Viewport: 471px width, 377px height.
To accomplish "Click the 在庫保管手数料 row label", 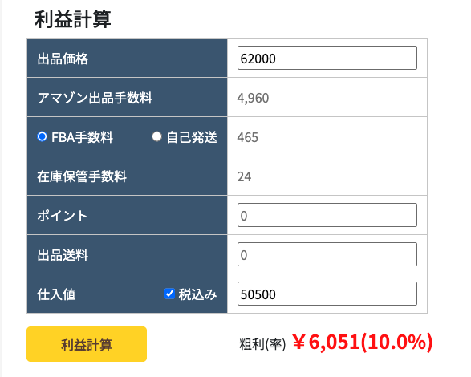I will 82,176.
